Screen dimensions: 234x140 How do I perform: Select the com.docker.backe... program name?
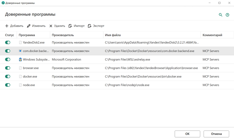(36, 51)
